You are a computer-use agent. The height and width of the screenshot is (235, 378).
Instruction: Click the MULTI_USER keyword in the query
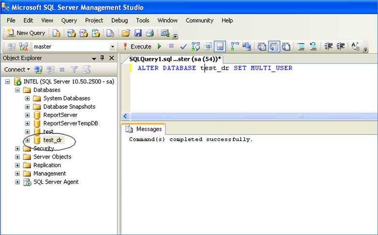(272, 68)
